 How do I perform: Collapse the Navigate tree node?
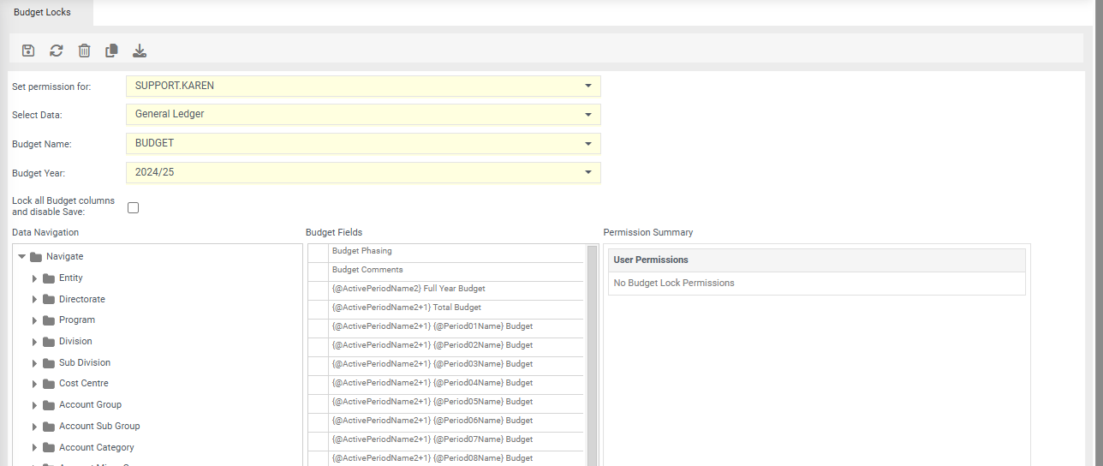click(x=22, y=256)
